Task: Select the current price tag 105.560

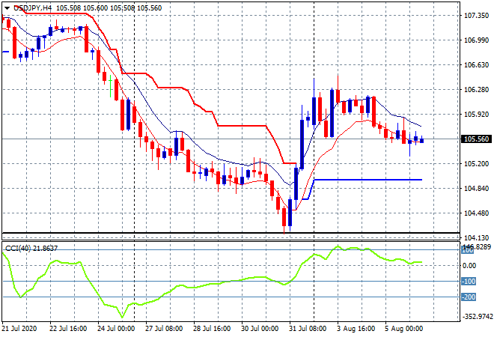Action: point(477,139)
